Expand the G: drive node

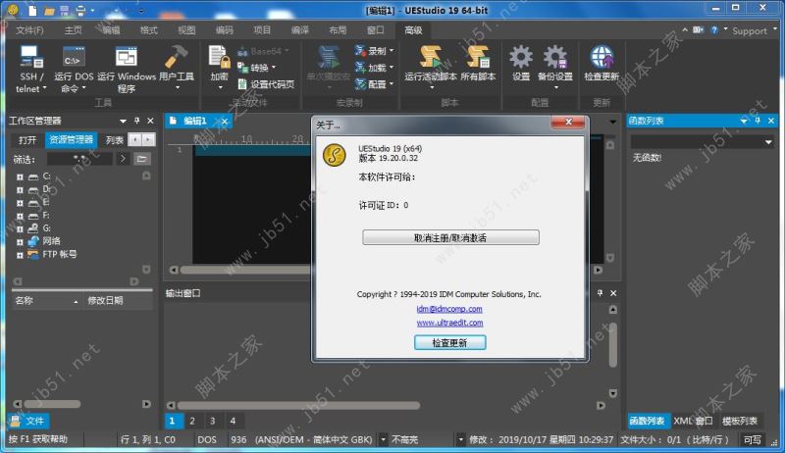[20, 229]
